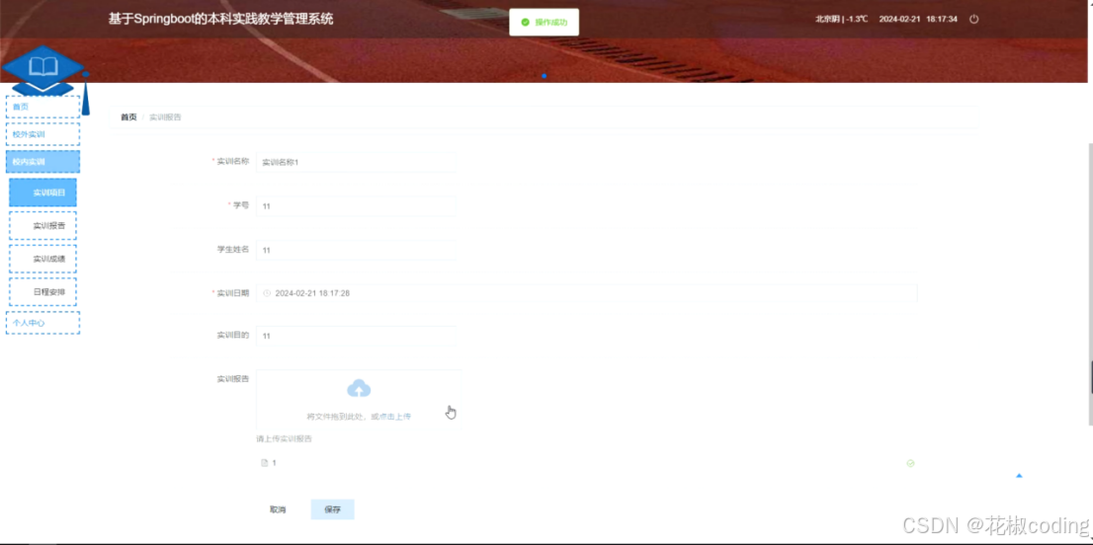
Task: Click the page vertical scrollbar
Action: (x=1089, y=284)
